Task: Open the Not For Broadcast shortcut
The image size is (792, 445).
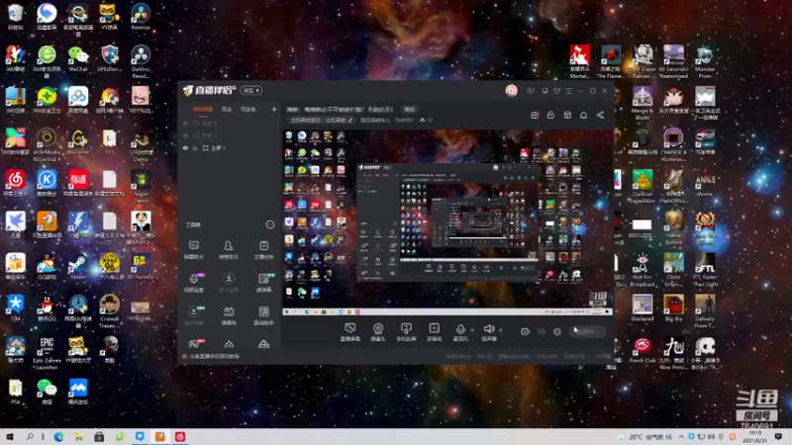Action: pyautogui.click(x=642, y=270)
